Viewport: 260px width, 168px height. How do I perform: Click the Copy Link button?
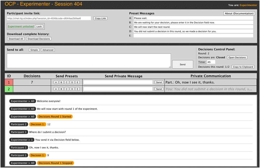click(x=100, y=18)
